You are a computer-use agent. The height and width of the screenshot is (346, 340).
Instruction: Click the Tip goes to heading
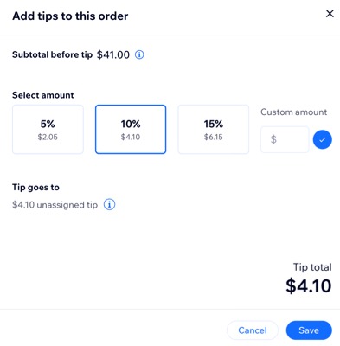(x=35, y=187)
